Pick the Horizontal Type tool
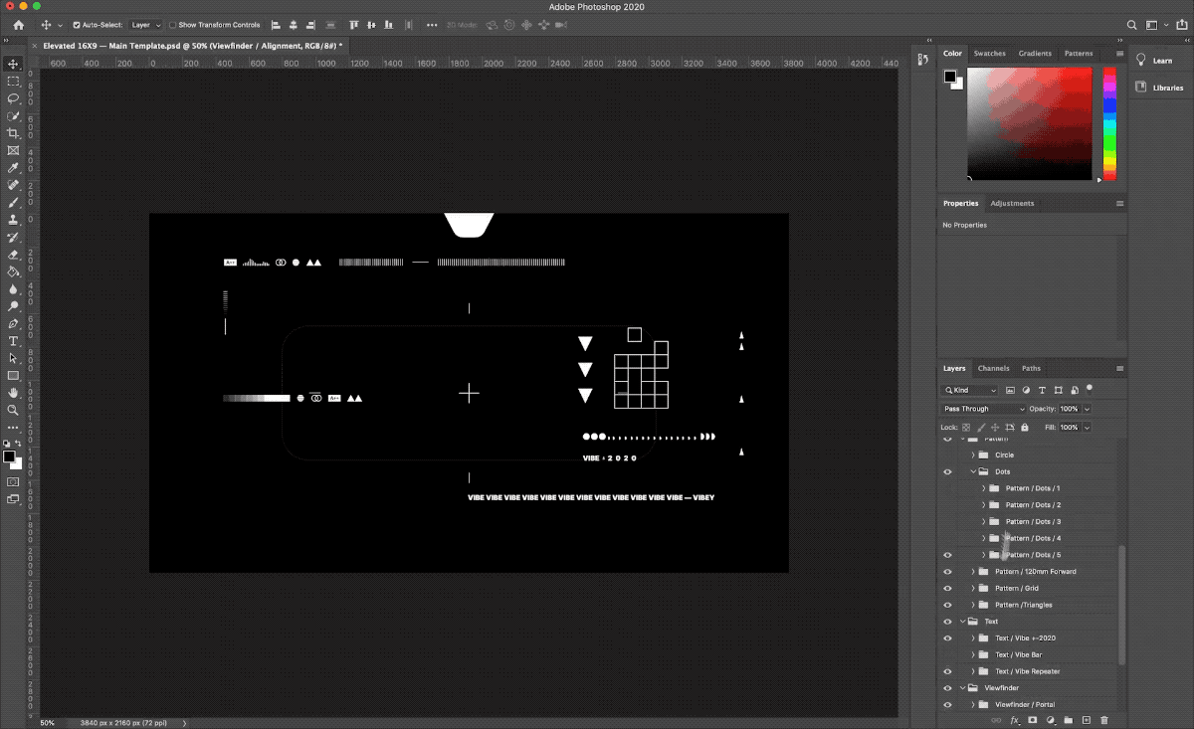The image size is (1194, 729). click(14, 341)
